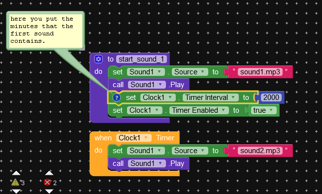
Task: Edit the sound2.mp3 text value
Action: (x=260, y=151)
